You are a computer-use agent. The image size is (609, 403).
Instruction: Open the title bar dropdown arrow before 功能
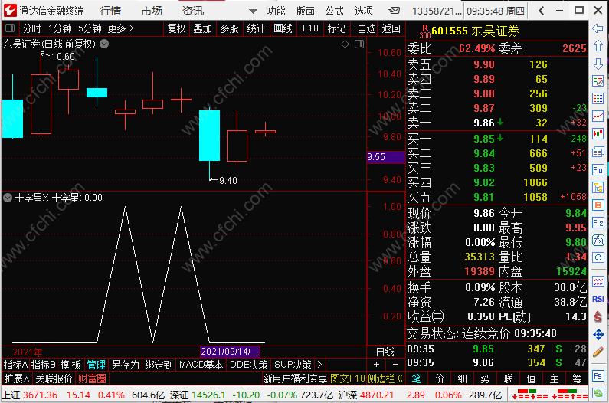point(253,11)
